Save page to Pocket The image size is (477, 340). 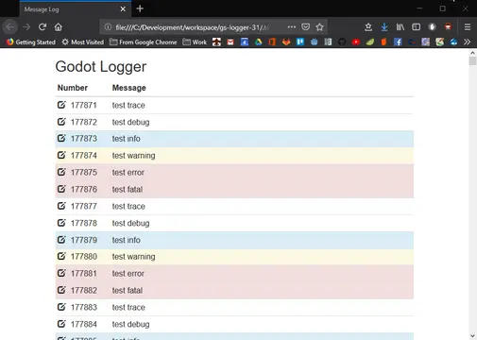coord(305,27)
